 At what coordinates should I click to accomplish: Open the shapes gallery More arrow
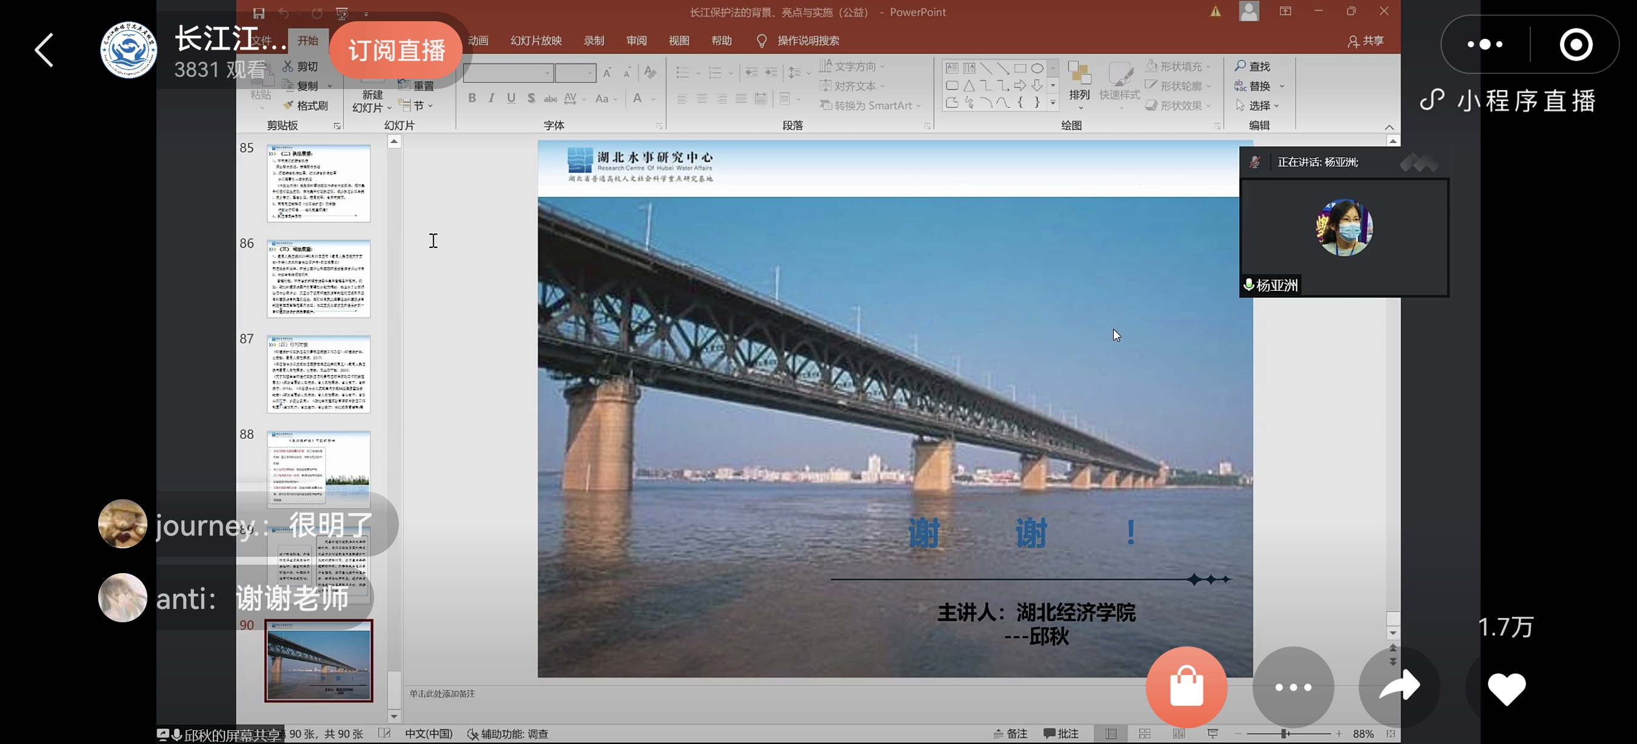coord(1053,103)
